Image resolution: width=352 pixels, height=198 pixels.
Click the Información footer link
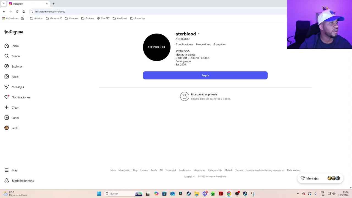(x=124, y=170)
